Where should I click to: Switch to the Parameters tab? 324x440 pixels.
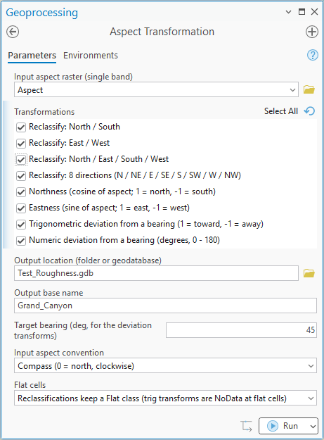tap(32, 56)
